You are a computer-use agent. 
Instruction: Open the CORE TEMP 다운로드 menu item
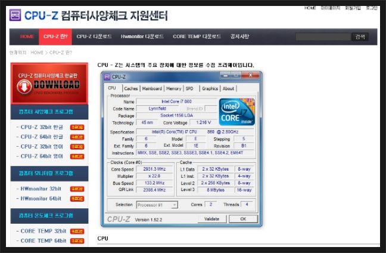(197, 36)
